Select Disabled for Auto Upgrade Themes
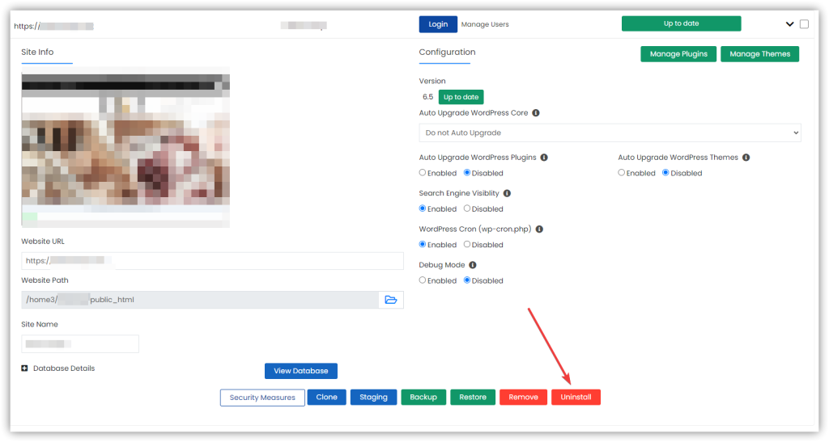The image size is (829, 442). [x=665, y=172]
